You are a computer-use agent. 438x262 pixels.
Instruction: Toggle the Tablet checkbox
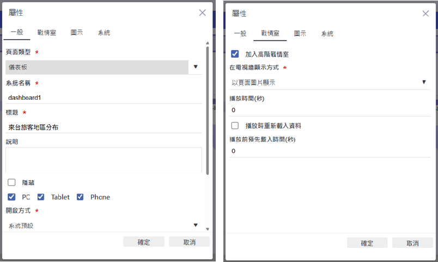(x=41, y=197)
